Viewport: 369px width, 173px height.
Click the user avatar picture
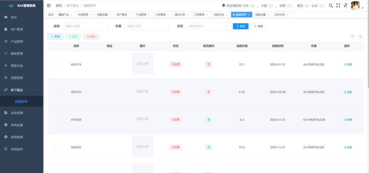tap(355, 5)
